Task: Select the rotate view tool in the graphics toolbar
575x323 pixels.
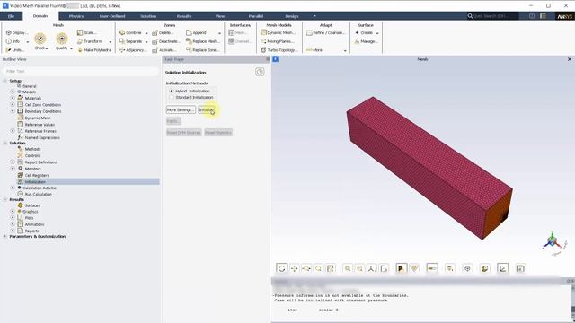Action: click(281, 268)
